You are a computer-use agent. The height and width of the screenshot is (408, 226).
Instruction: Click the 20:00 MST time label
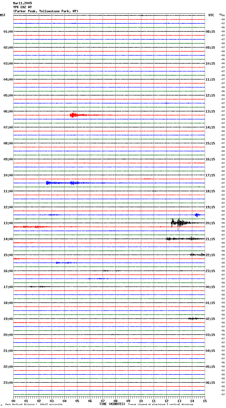(x=8, y=335)
